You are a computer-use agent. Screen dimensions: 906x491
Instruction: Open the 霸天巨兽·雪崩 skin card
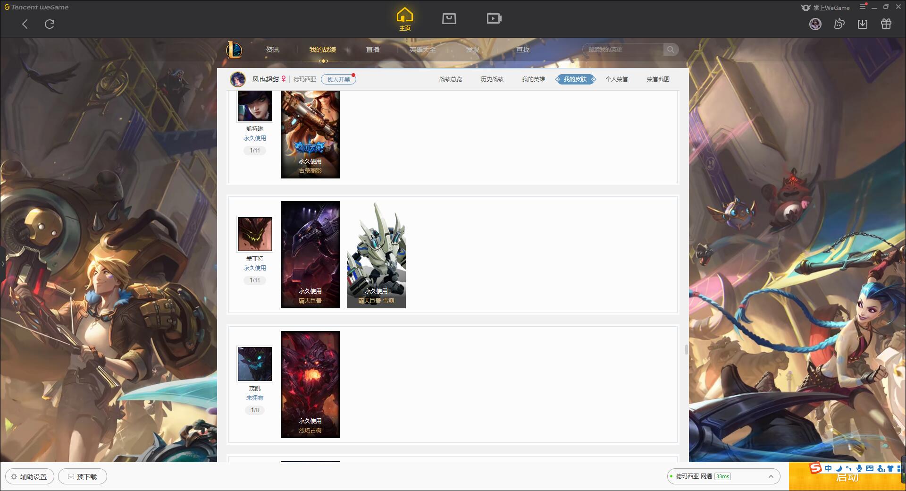(x=376, y=255)
